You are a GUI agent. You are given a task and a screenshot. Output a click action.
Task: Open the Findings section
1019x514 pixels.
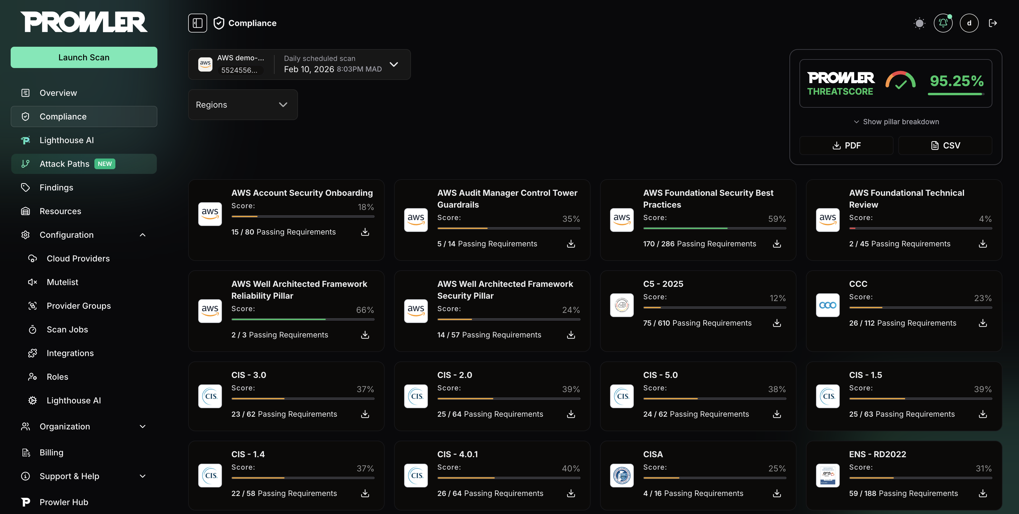56,187
